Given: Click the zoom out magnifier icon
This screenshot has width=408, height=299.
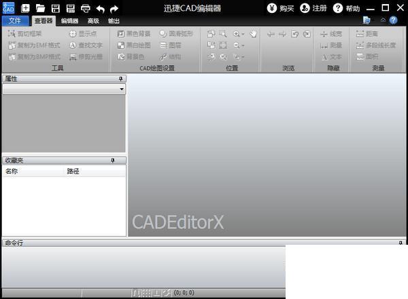Looking at the screenshot, I should [236, 45].
